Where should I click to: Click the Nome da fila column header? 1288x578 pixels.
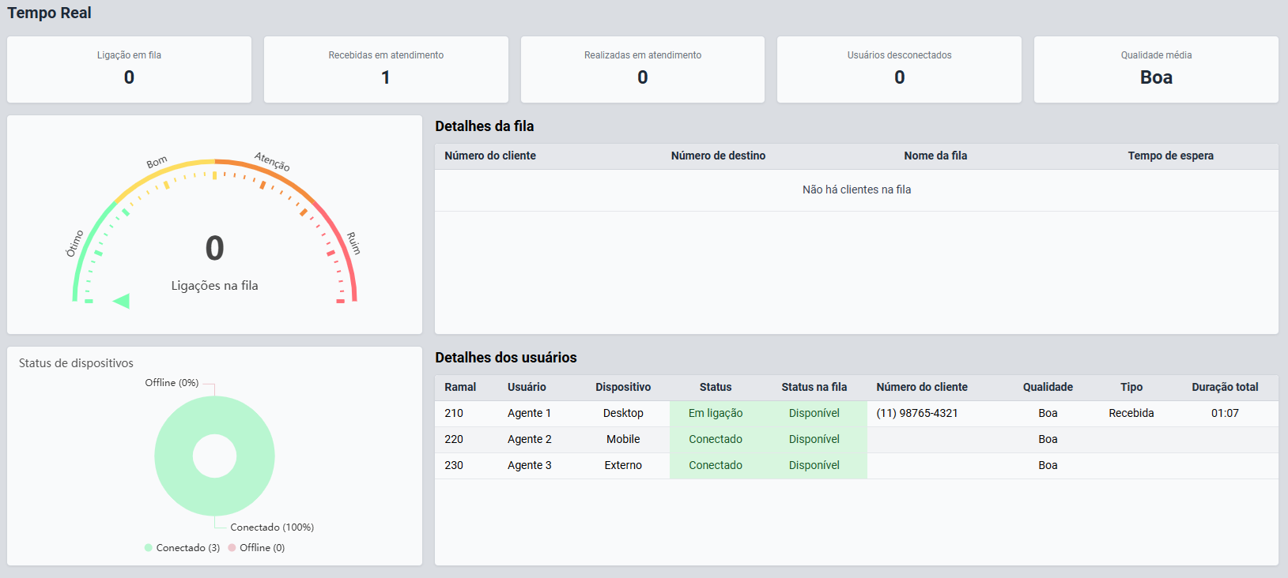(935, 156)
